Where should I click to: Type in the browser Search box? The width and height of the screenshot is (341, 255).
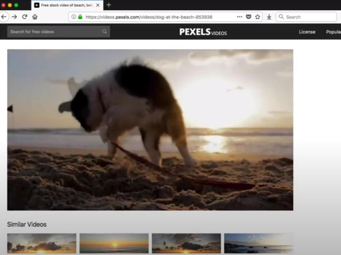click(x=305, y=17)
